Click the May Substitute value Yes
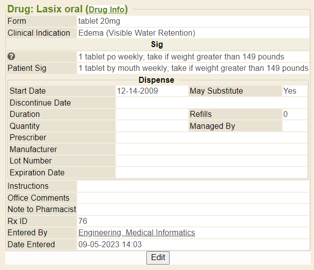314x270 pixels. coord(289,91)
